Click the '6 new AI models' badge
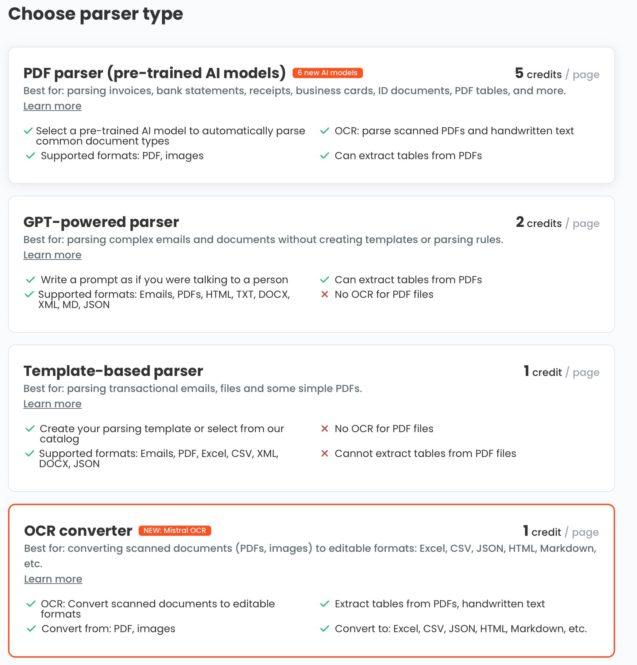 click(x=327, y=73)
